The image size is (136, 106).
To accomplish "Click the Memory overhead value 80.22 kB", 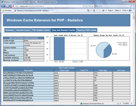I will 27,60.
